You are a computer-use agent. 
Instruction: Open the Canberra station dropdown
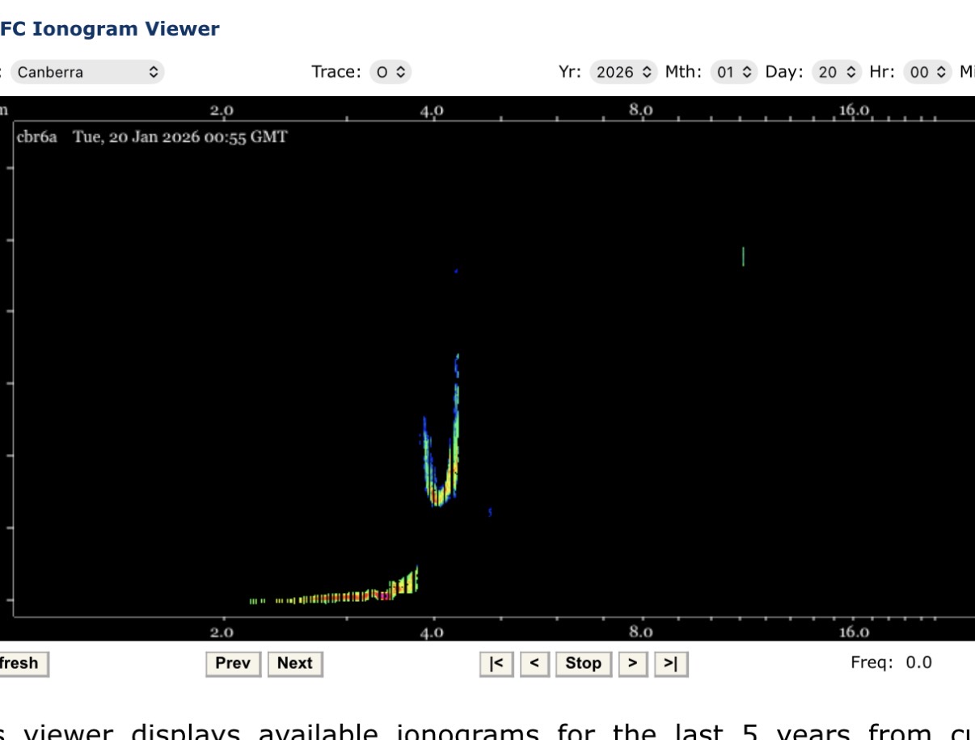click(x=87, y=72)
